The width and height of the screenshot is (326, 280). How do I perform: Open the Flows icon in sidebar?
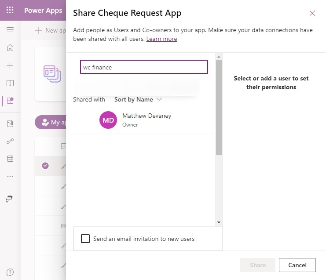point(10,141)
